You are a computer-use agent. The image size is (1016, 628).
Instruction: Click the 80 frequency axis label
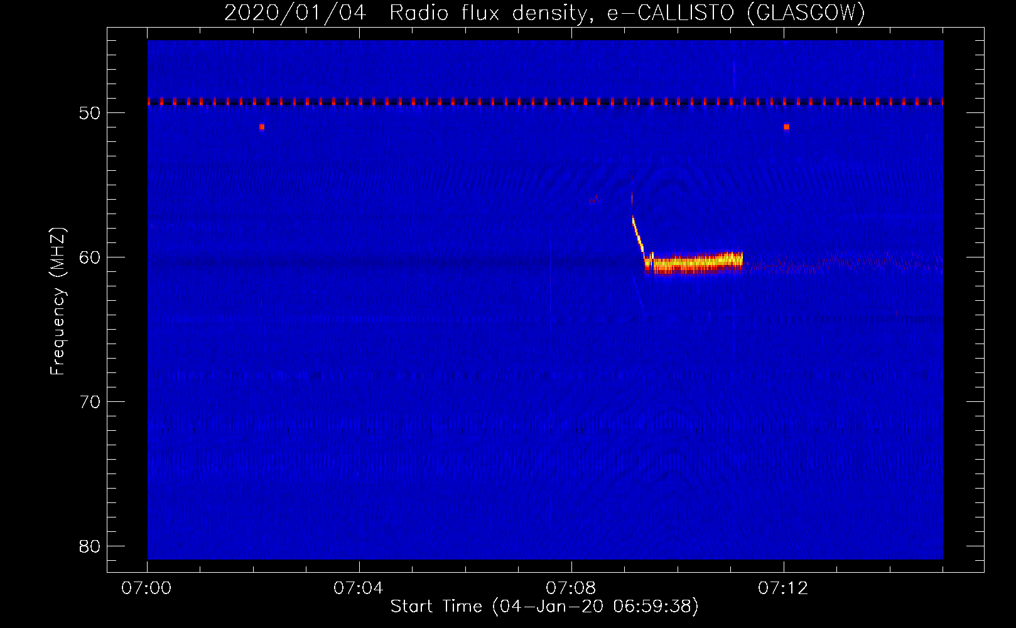[90, 546]
